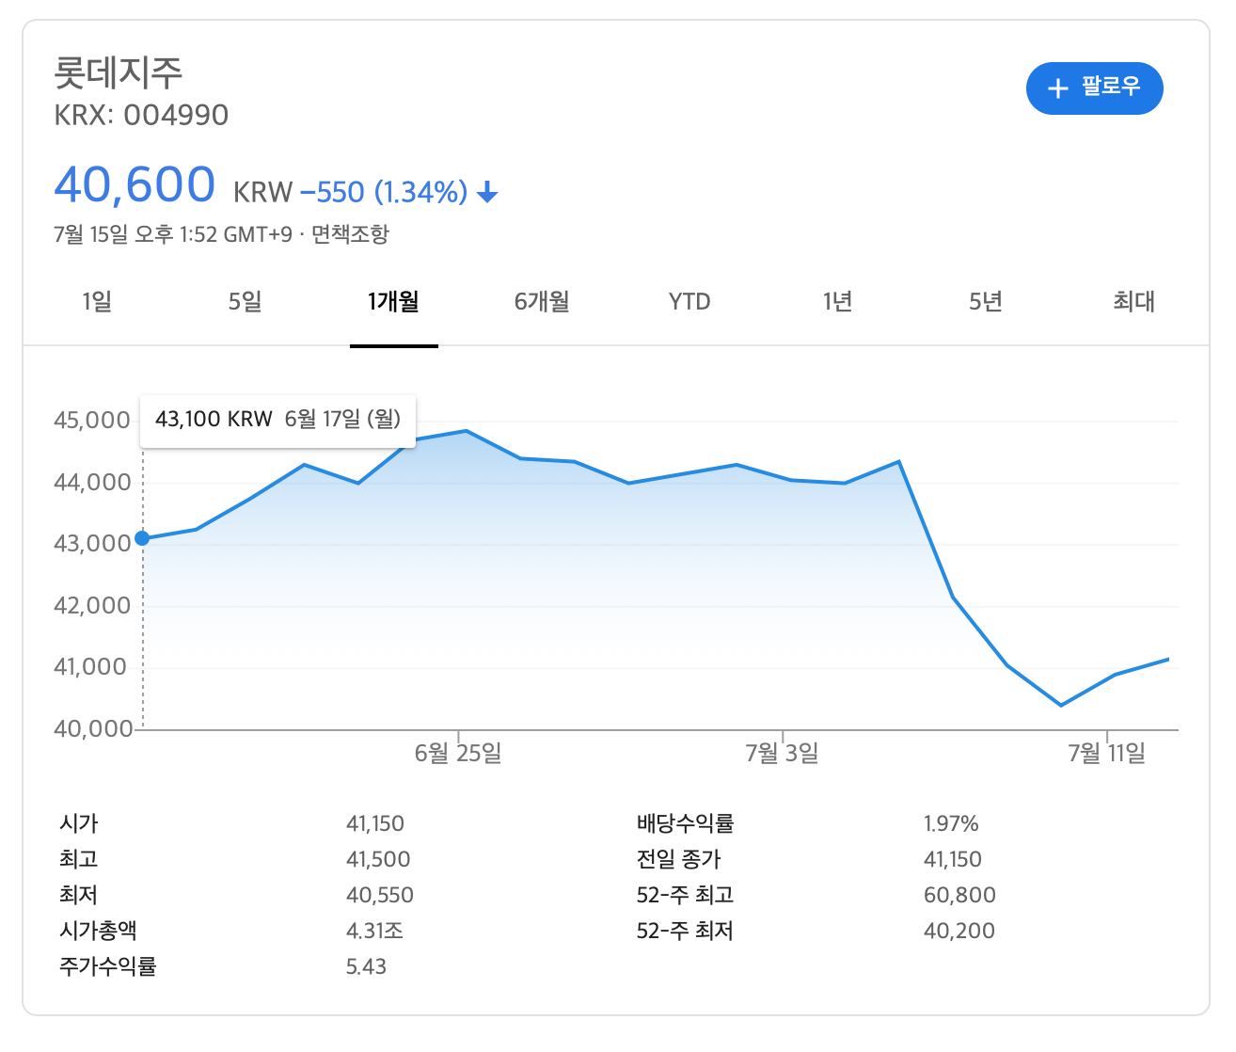This screenshot has height=1052, width=1236.
Task: Click the 43,100 KRW tooltip box
Action: (x=277, y=420)
